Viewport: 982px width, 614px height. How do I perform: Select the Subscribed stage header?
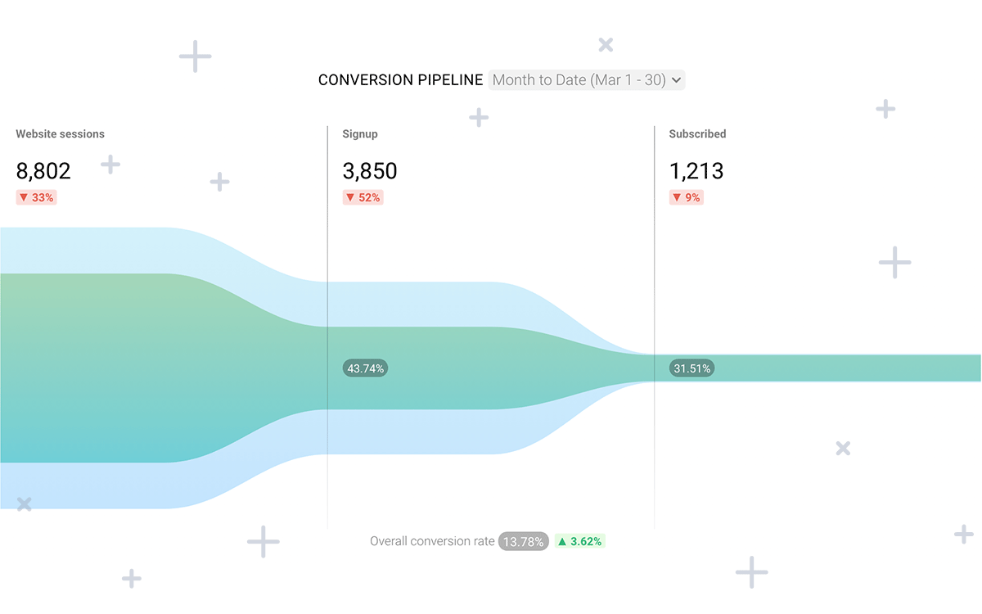tap(697, 133)
